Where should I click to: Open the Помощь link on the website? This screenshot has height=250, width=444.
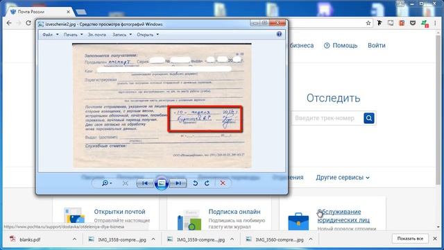341,45
